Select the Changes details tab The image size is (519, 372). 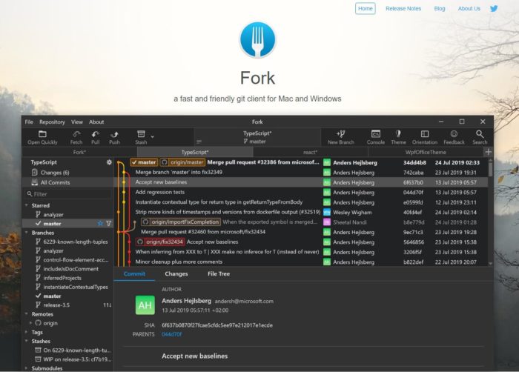click(176, 273)
